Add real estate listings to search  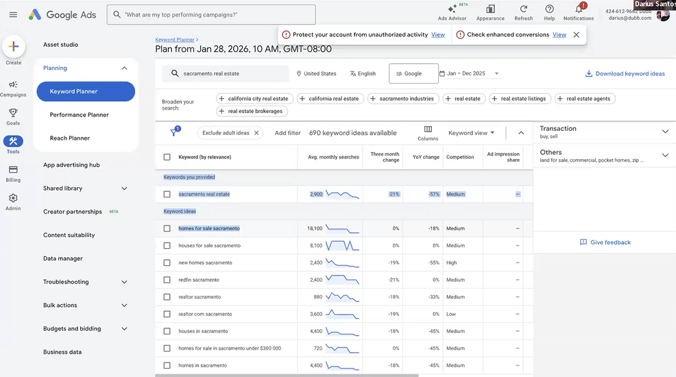(518, 99)
